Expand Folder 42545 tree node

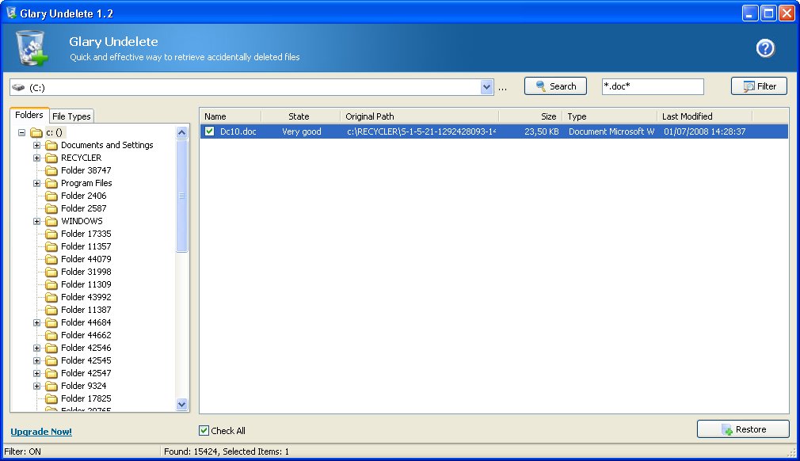tap(36, 360)
